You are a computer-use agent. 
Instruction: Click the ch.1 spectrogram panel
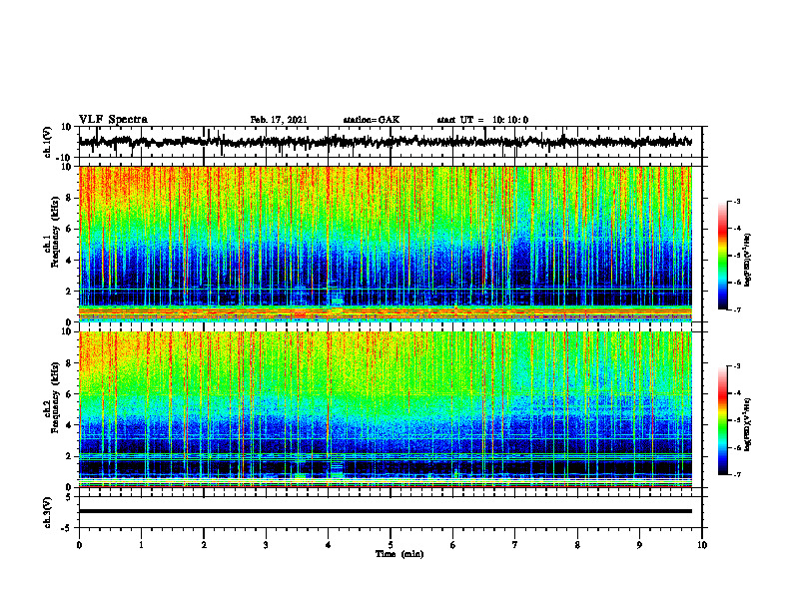pyautogui.click(x=386, y=244)
